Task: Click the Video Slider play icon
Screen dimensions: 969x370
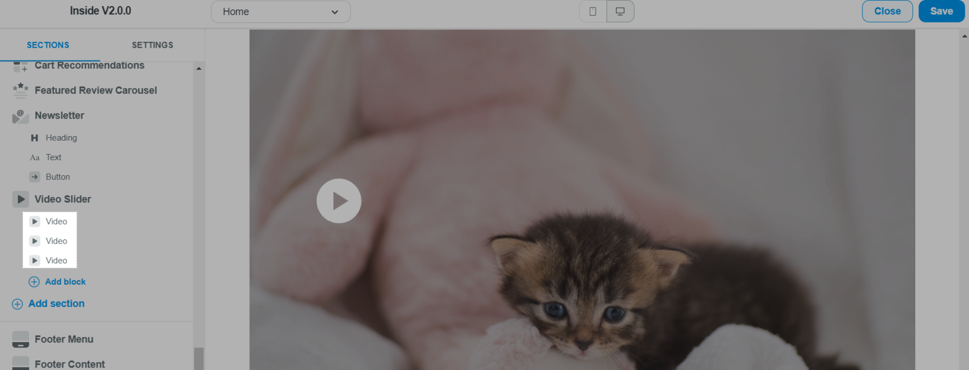Action: [21, 199]
